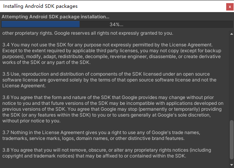
Task: Click the paragraph starting with '3.8 You agree that you will not'
Action: (x=107, y=153)
